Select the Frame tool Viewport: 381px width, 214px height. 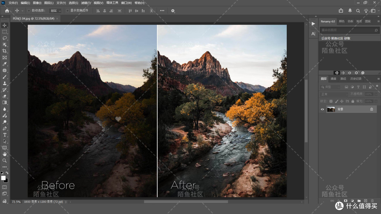5,58
